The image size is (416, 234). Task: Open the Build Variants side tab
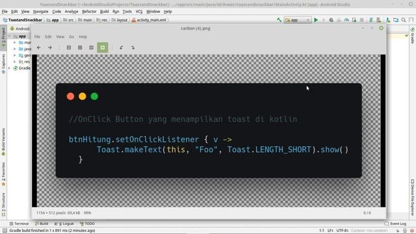3,142
